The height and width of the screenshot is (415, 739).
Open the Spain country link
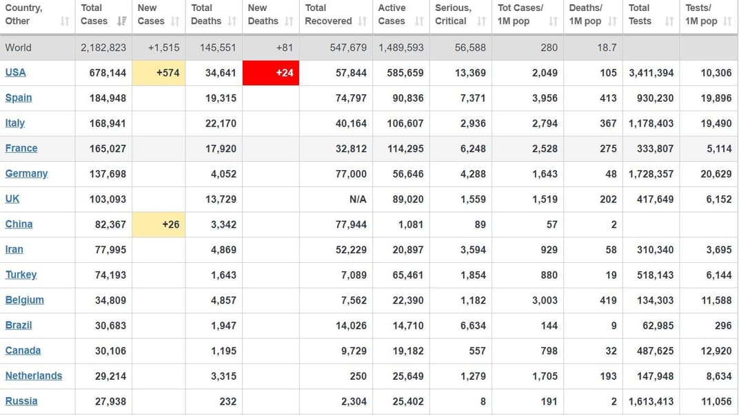coord(19,98)
